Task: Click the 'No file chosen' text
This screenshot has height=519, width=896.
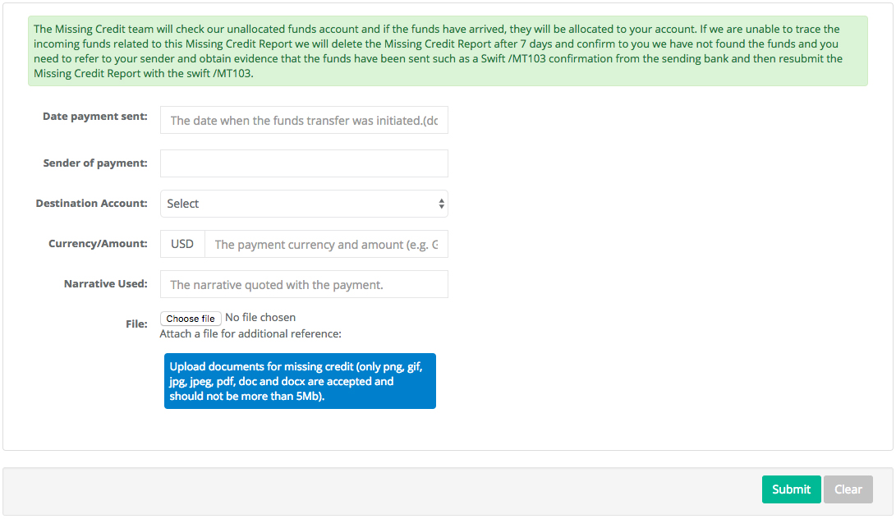Action: [260, 317]
